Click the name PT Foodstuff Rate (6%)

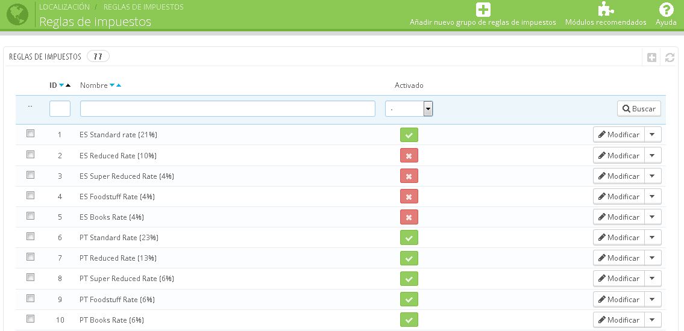pos(118,300)
